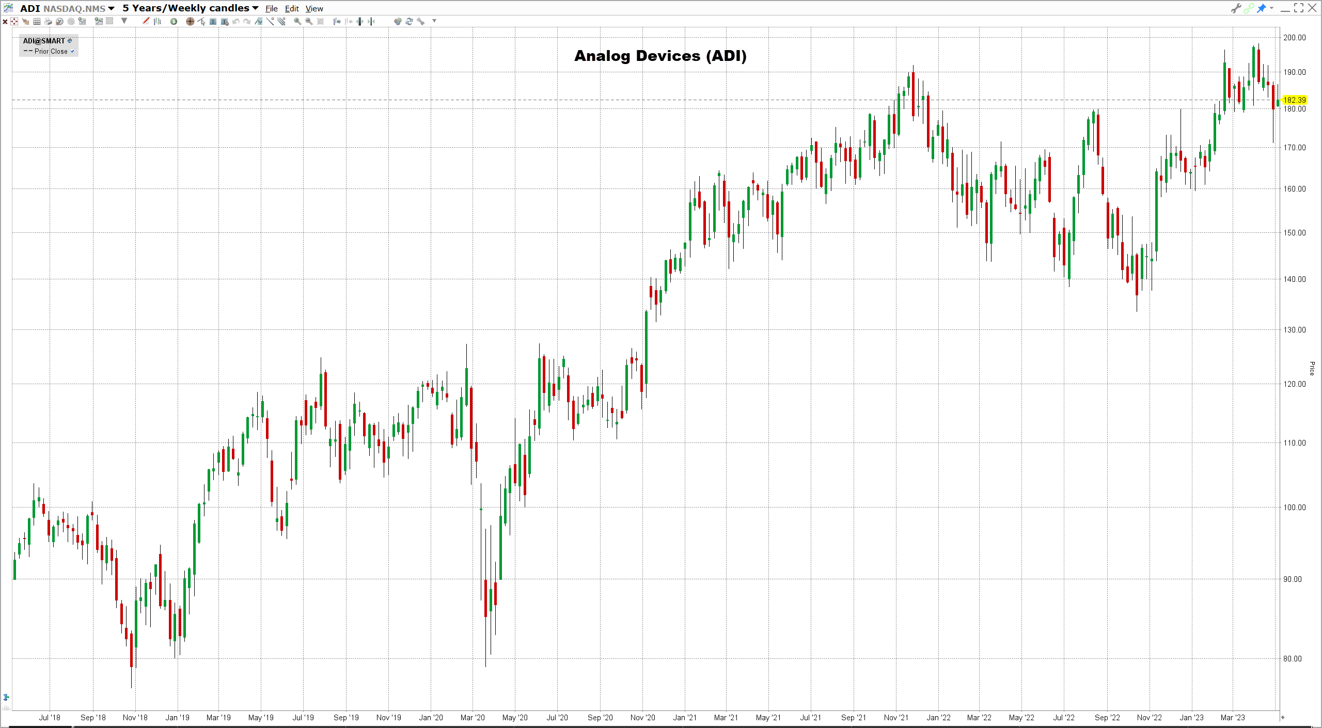Click the add-studies chart icon with plus
Image resolution: width=1322 pixels, height=728 pixels.
tap(82, 21)
